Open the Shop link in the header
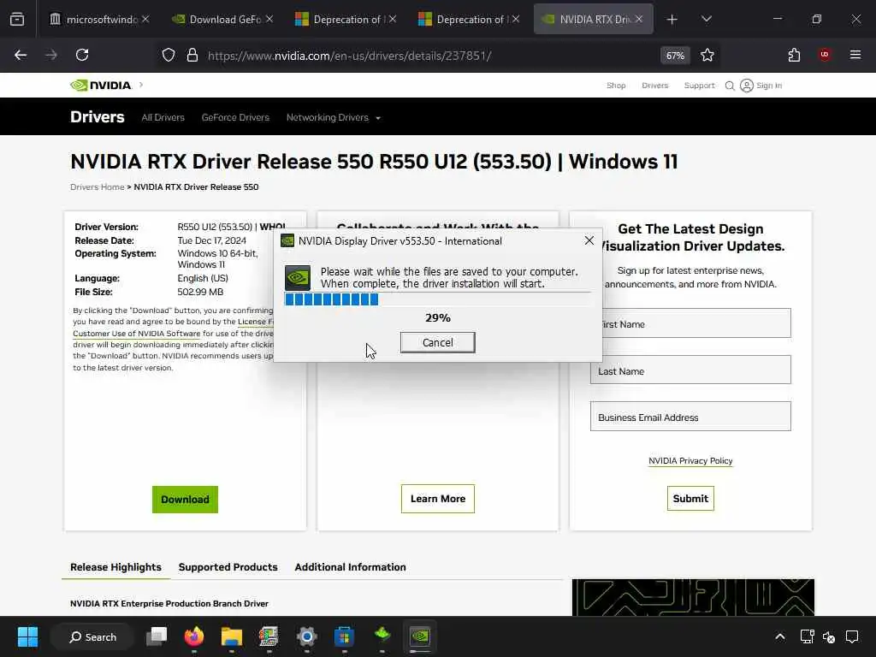Viewport: 876px width, 657px height. coord(616,86)
